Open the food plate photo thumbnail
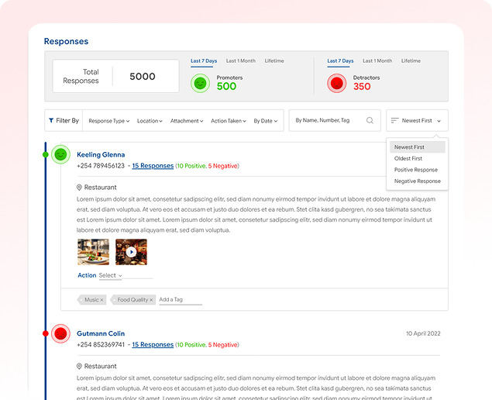The image size is (492, 400). (94, 252)
